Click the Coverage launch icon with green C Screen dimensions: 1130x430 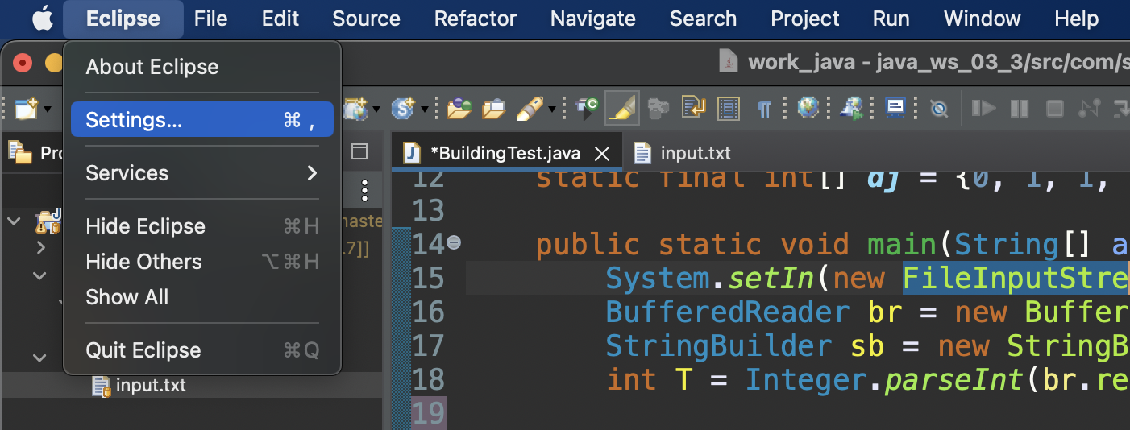[x=588, y=108]
